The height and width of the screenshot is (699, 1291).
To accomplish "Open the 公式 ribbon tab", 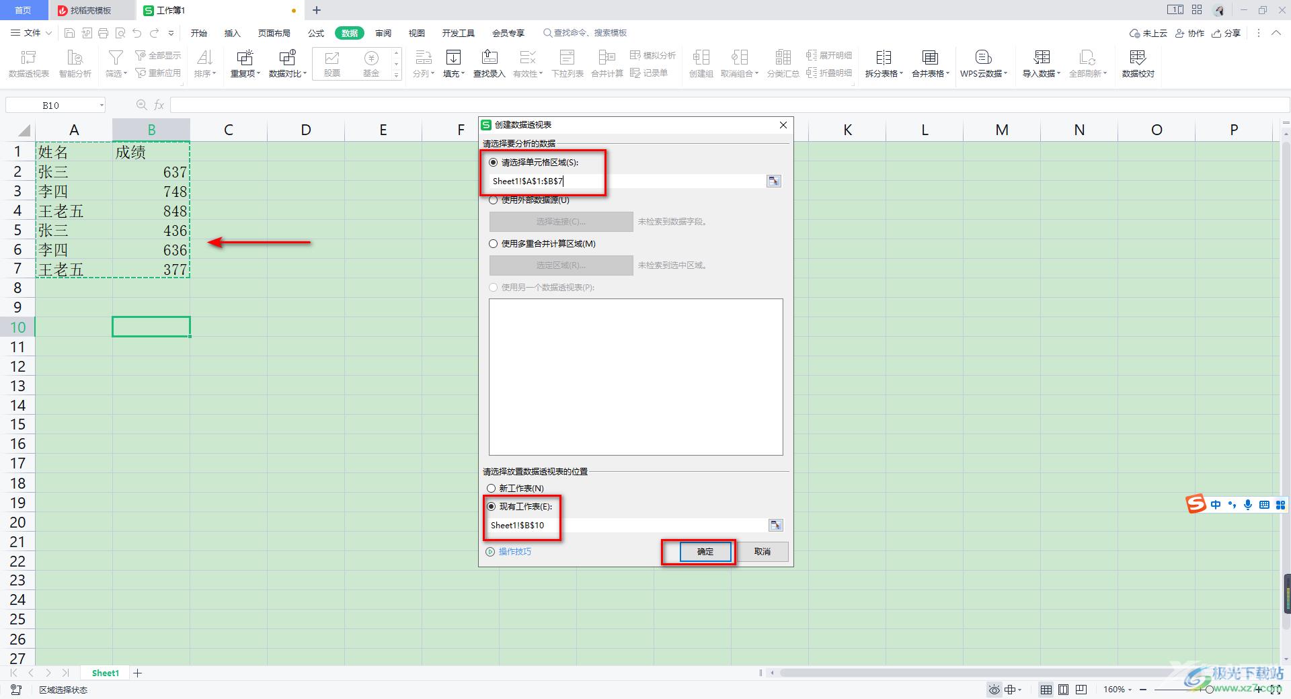I will (315, 33).
